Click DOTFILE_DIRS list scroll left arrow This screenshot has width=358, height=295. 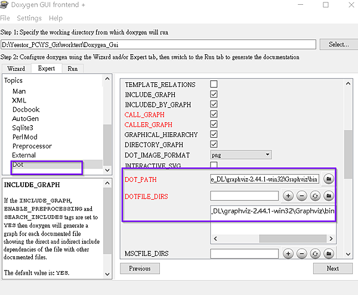click(x=215, y=239)
